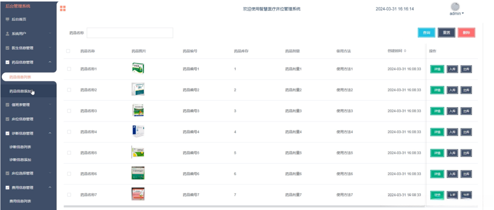Check the row checkbox for 药品名称4
Viewport: 494px width, 210px height.
[x=69, y=132]
